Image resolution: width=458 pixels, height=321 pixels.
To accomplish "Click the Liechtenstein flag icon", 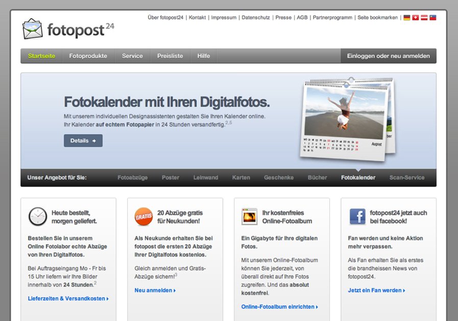I will (x=433, y=17).
